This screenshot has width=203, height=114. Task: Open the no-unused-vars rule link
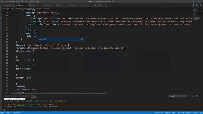(60, 101)
